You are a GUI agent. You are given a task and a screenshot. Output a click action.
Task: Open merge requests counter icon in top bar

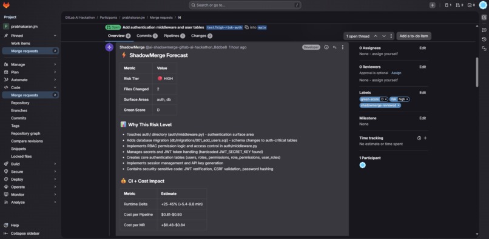pos(459,5)
